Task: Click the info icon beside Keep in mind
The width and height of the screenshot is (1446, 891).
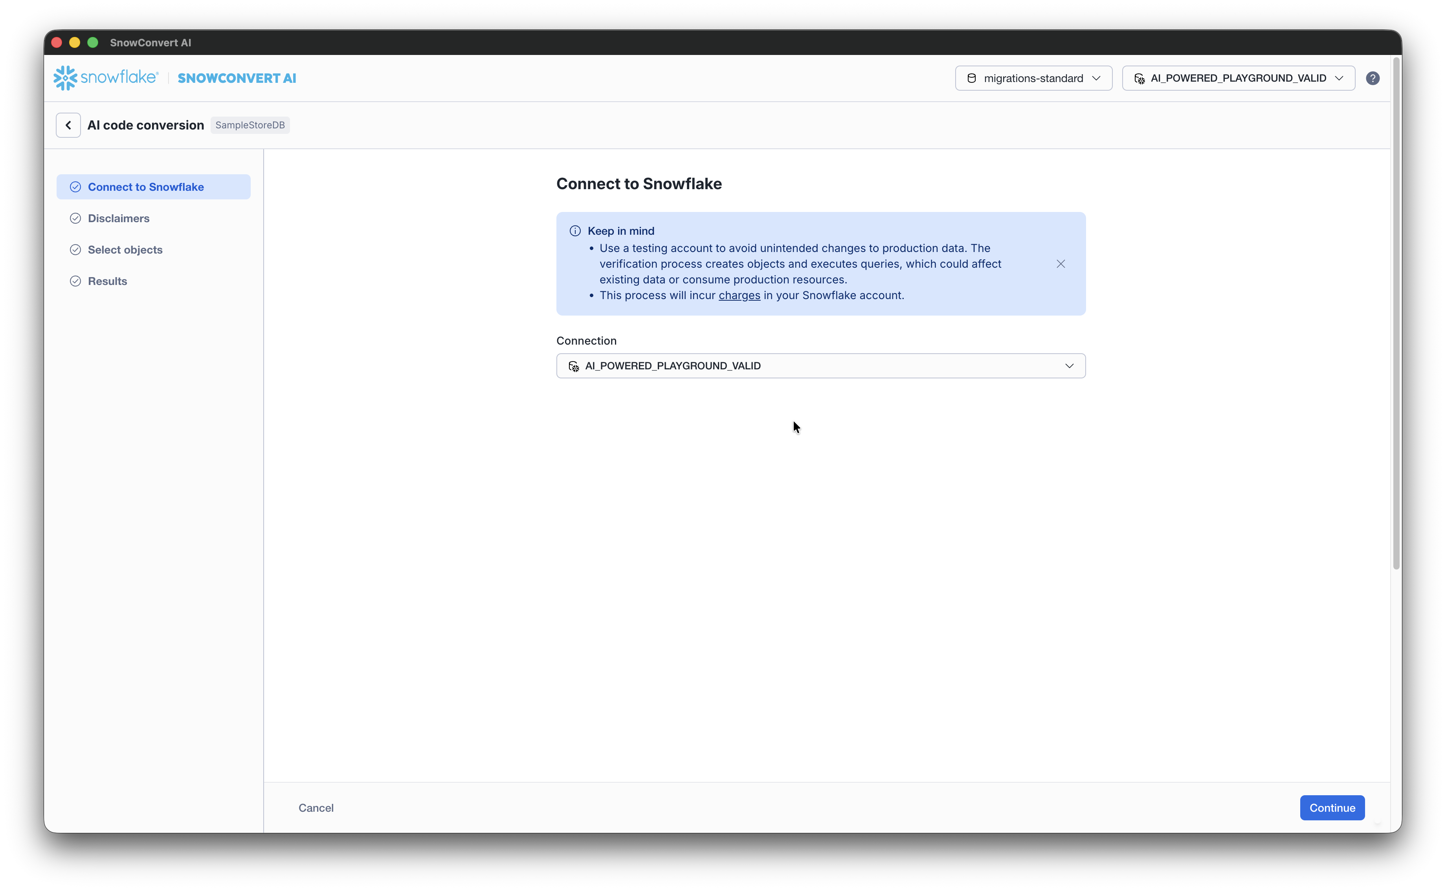Action: (574, 231)
